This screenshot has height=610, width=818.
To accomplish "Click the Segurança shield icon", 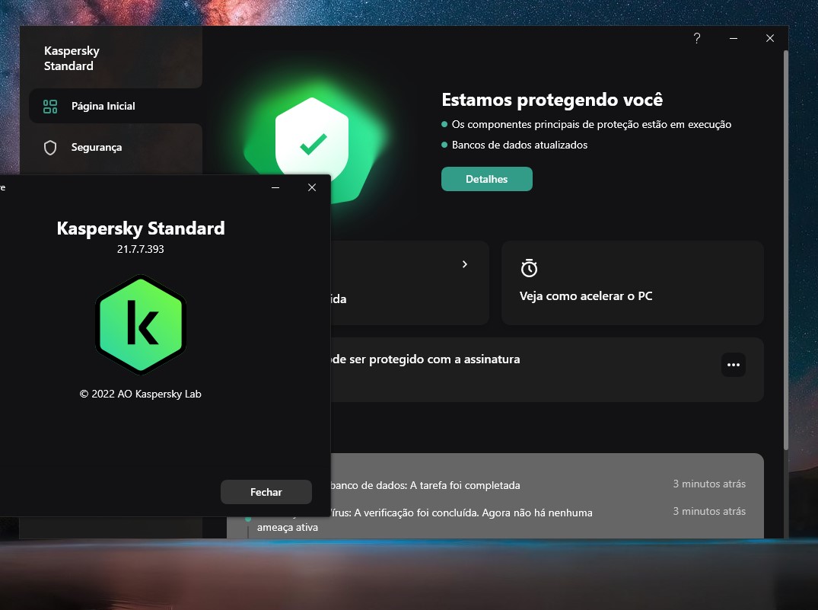I will (x=50, y=148).
